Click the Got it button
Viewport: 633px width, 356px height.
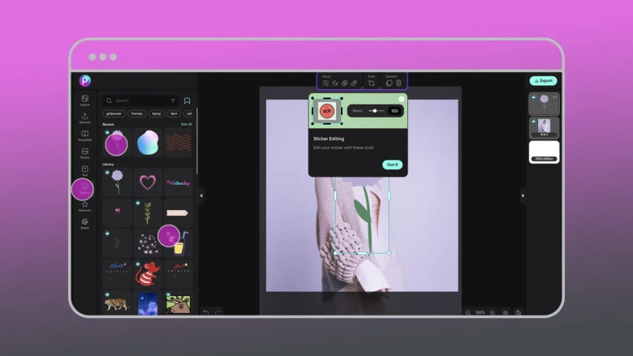(x=392, y=165)
